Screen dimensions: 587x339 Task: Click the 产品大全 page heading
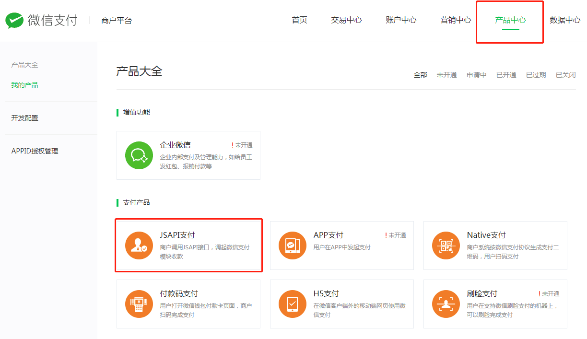pyautogui.click(x=139, y=71)
